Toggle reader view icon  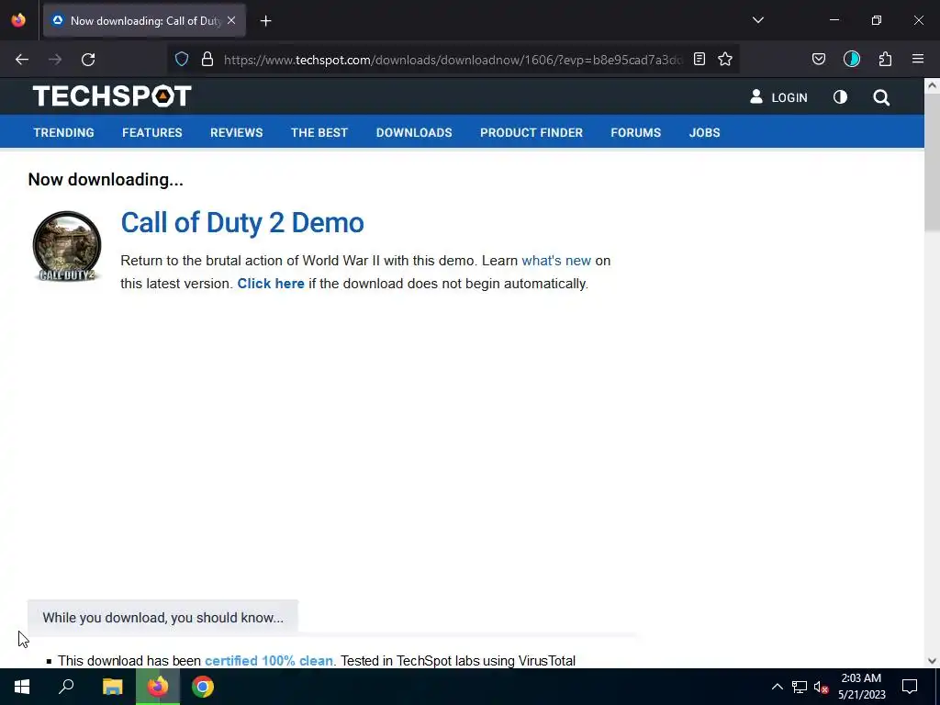[x=699, y=60]
